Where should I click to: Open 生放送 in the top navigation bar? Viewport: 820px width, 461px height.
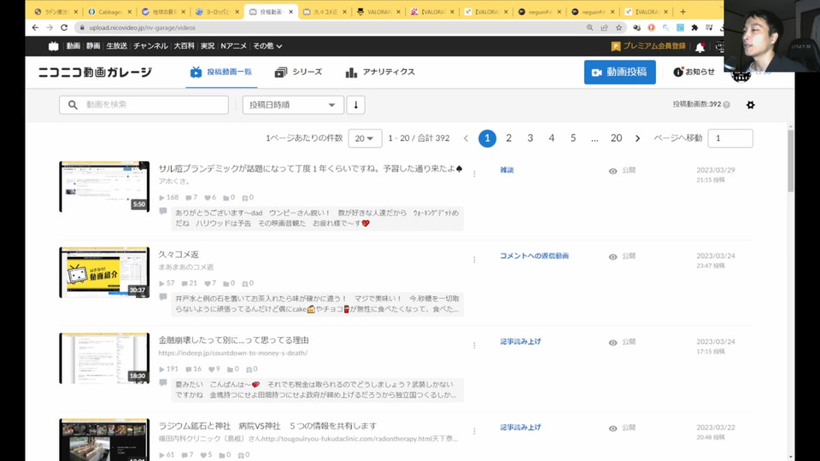tap(117, 46)
